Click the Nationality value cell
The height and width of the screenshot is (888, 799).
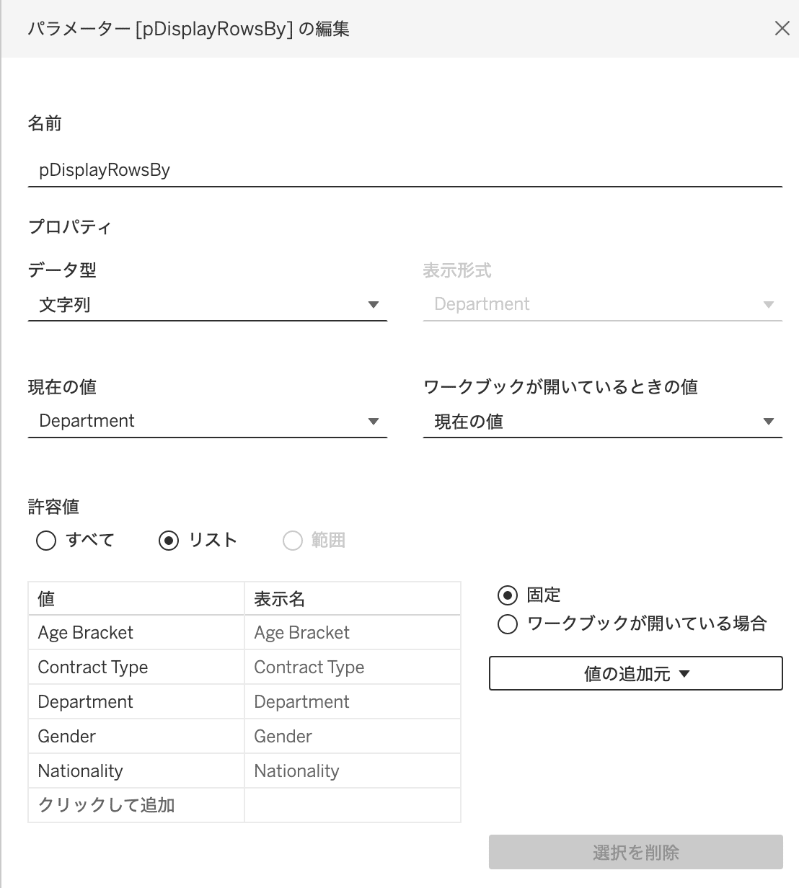[x=136, y=771]
